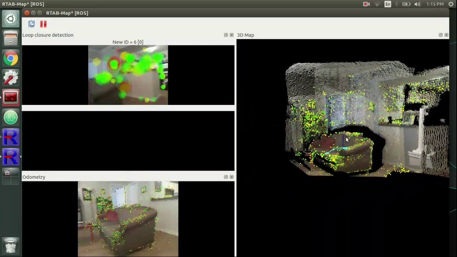Image resolution: width=457 pixels, height=257 pixels.
Task: Click the 1:15 PM clock
Action: click(x=435, y=4)
